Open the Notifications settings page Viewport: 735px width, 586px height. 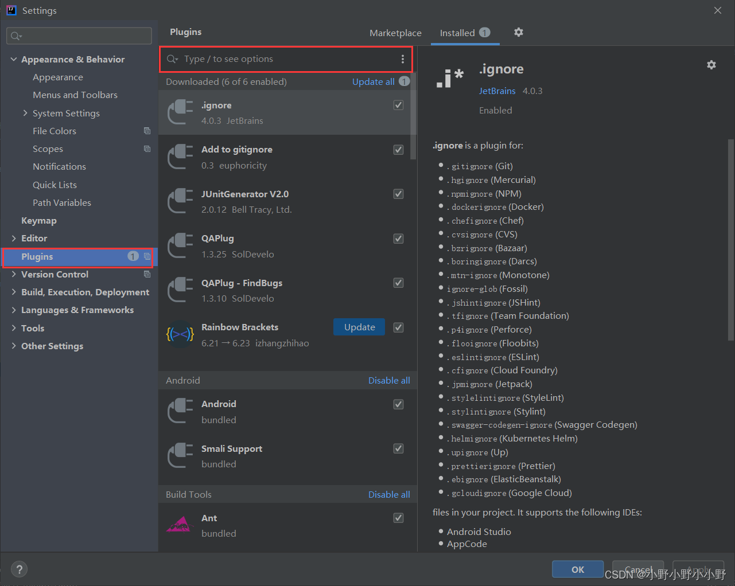[x=59, y=166]
